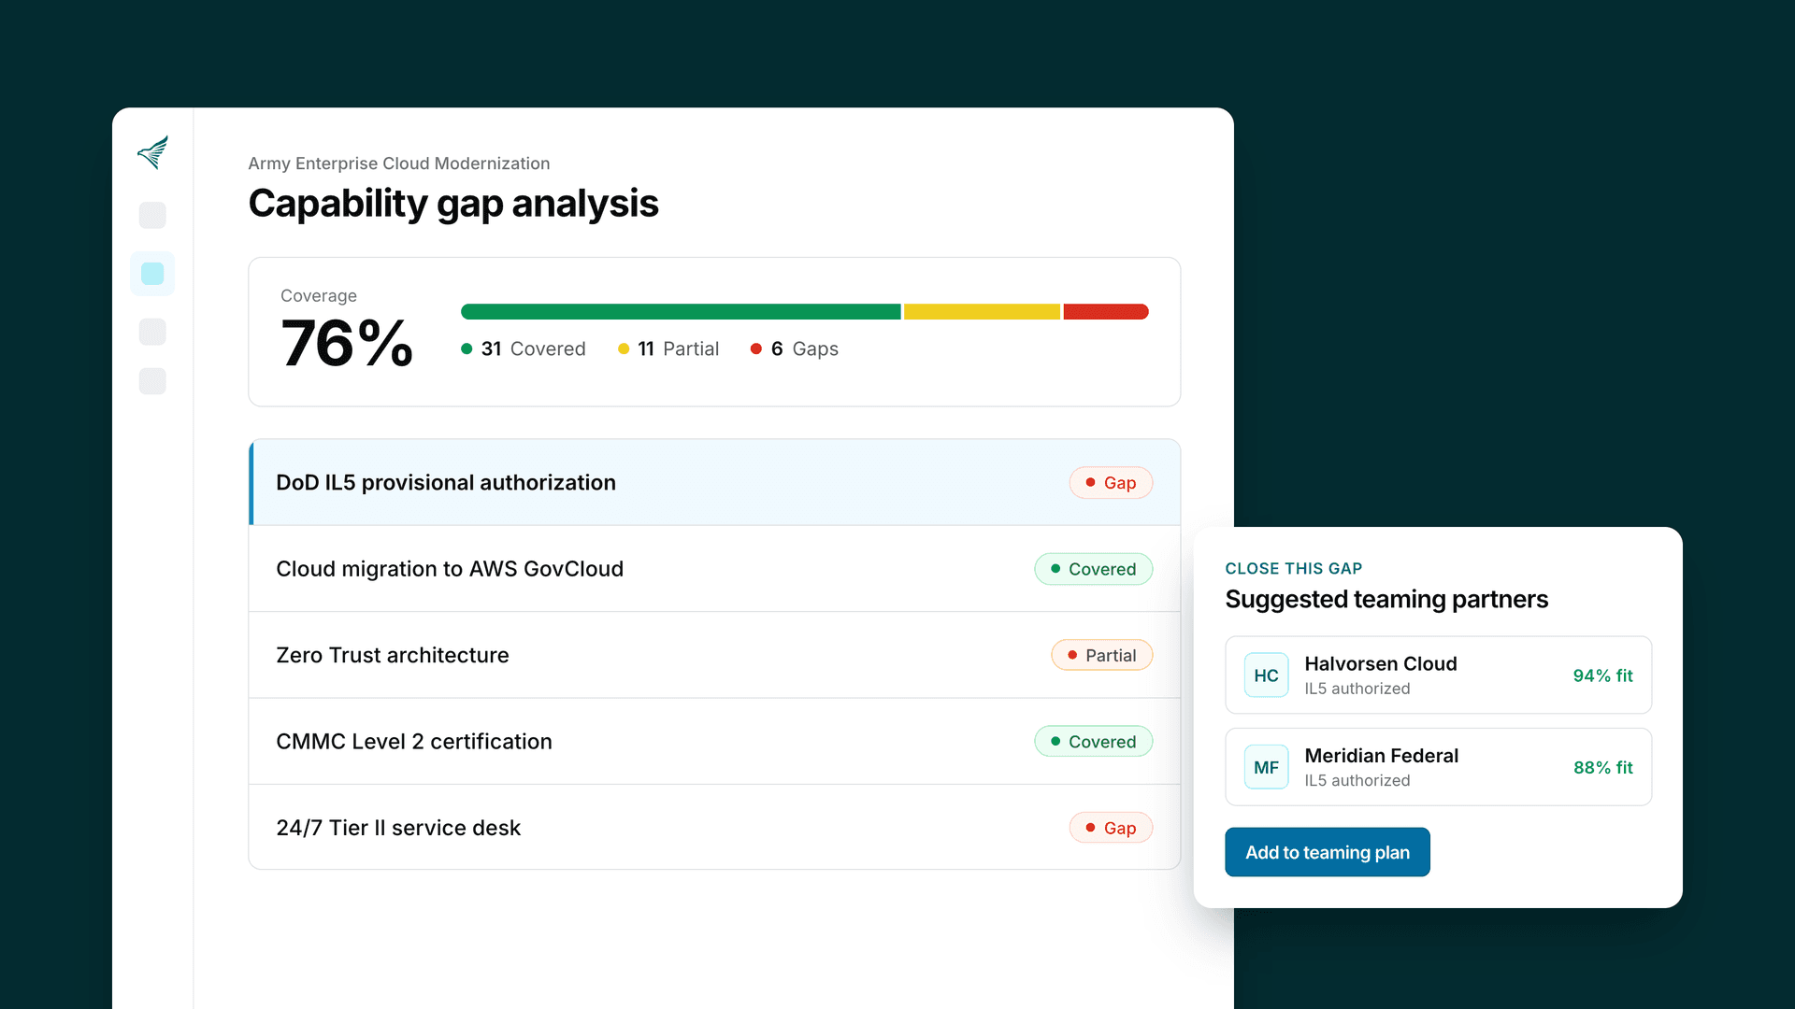Click Add to teaming plan button
1795x1009 pixels.
tap(1327, 852)
